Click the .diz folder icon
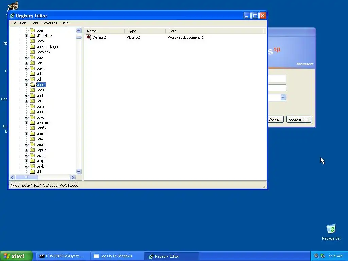Image resolution: width=348 pixels, height=261 pixels. click(x=32, y=74)
